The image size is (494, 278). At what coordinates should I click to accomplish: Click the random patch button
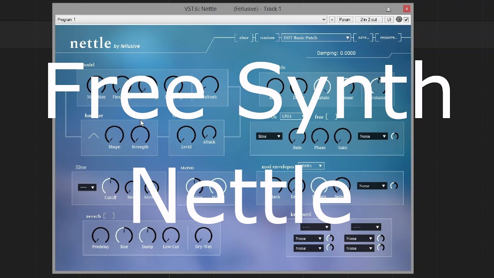tap(267, 37)
